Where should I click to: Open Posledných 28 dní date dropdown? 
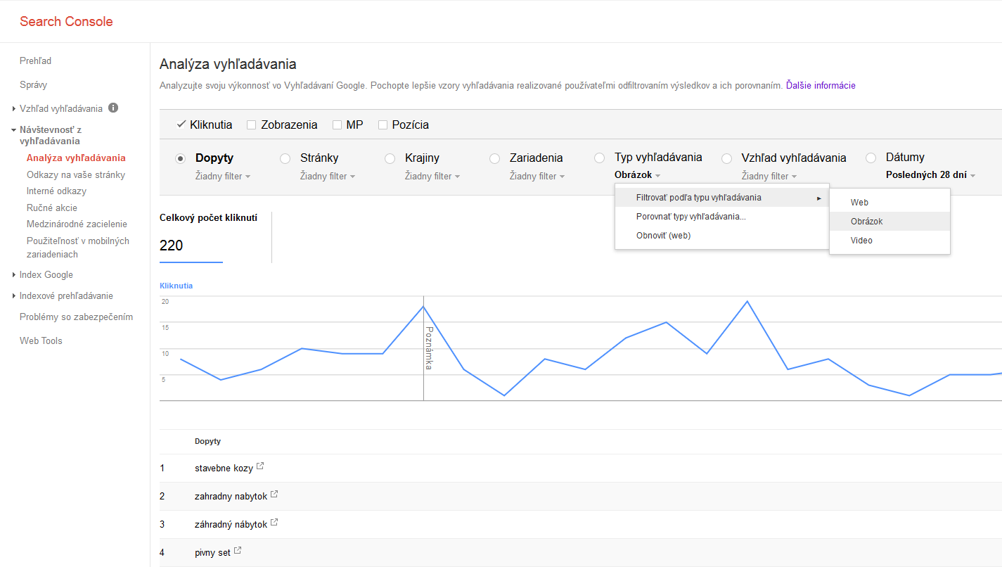tap(930, 175)
